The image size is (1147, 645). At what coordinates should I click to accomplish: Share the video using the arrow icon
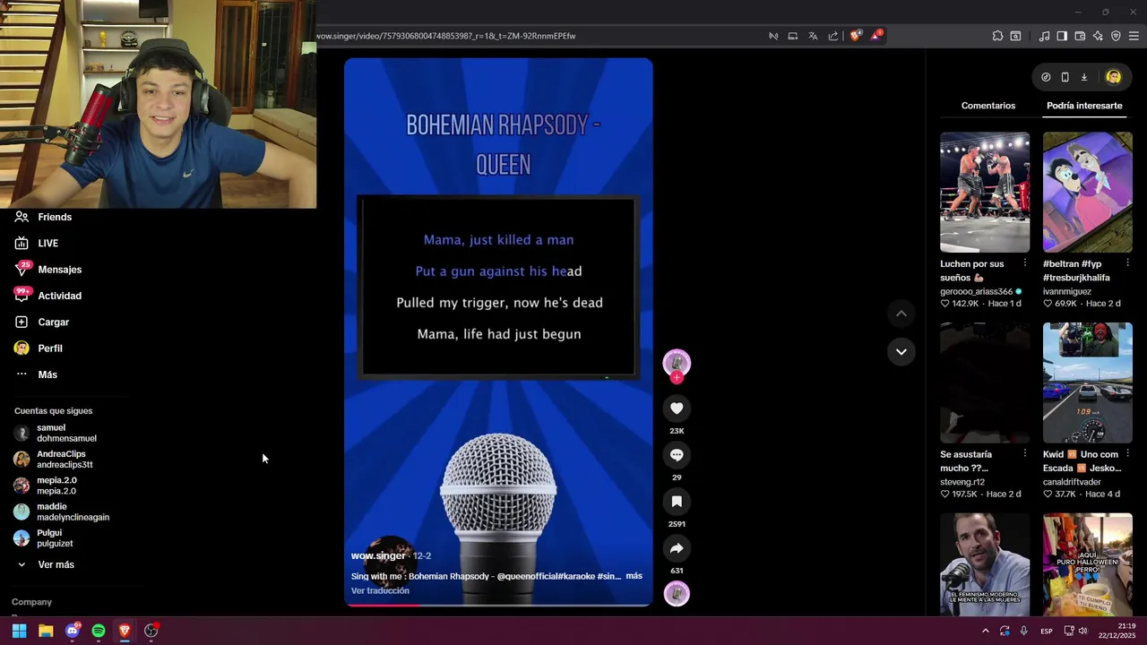tap(677, 548)
